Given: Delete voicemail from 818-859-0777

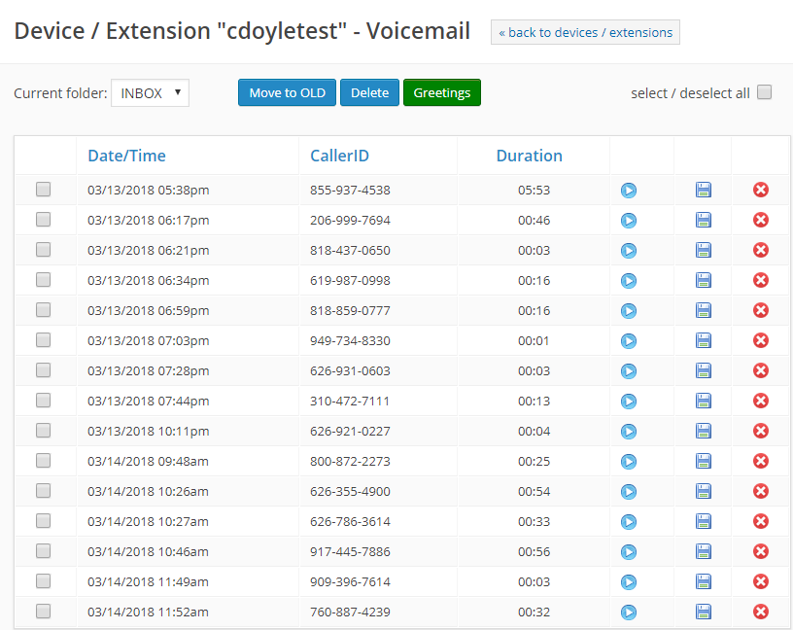Looking at the screenshot, I should point(761,310).
